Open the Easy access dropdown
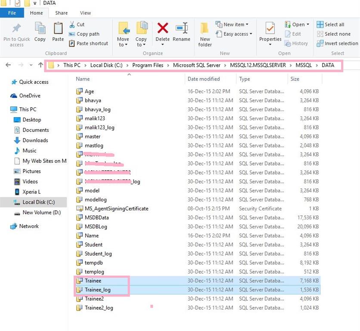The width and height of the screenshot is (360, 331). pyautogui.click(x=234, y=34)
